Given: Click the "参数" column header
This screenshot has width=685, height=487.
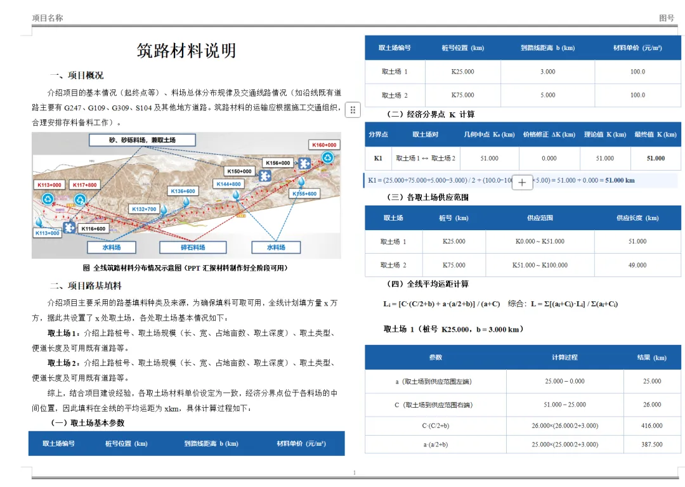Looking at the screenshot, I should (x=436, y=357).
